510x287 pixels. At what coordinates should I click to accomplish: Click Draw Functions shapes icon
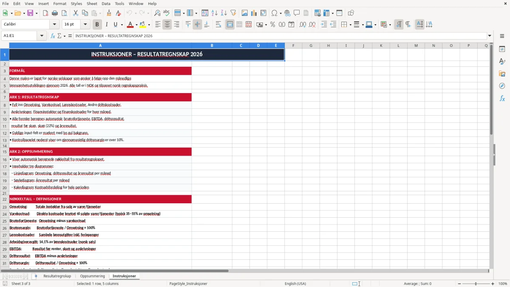[351, 13]
